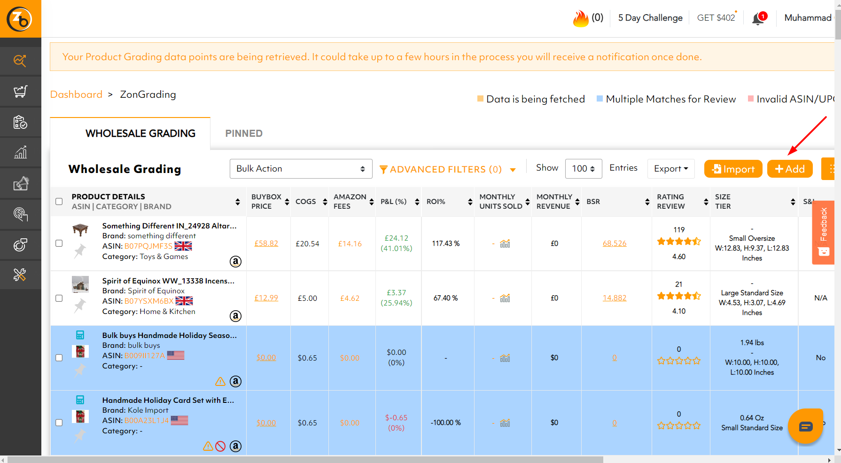The width and height of the screenshot is (841, 463).
Task: Select the Something Different row checkbox
Action: 59,243
